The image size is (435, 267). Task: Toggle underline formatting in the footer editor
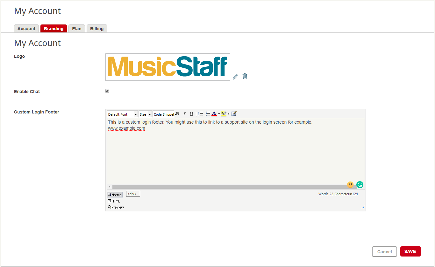(191, 114)
